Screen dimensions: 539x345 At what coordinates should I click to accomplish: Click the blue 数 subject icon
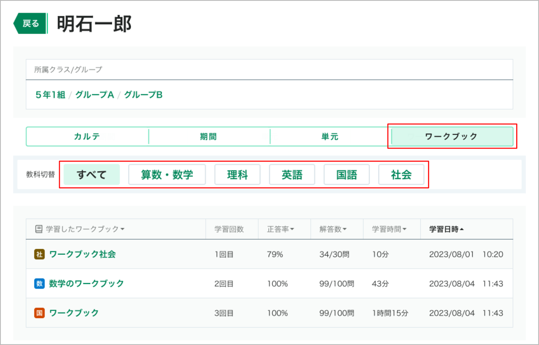[x=39, y=283]
